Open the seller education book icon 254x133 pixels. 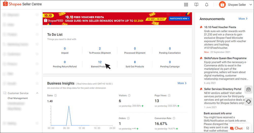pos(196,5)
